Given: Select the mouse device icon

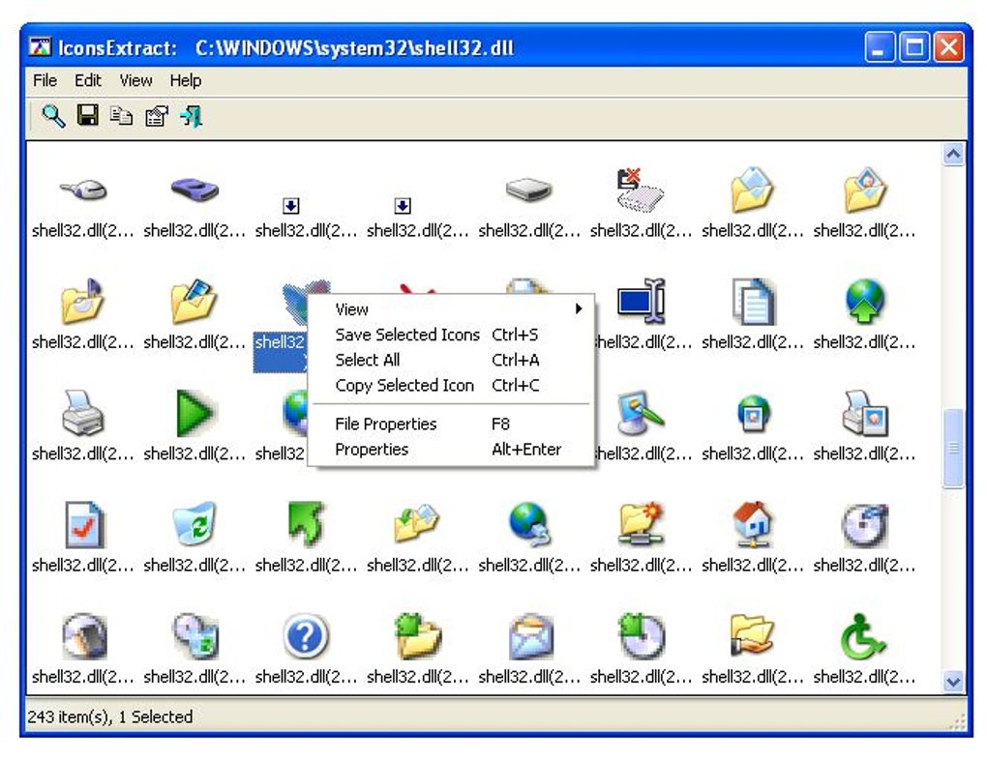Looking at the screenshot, I should point(83,189).
